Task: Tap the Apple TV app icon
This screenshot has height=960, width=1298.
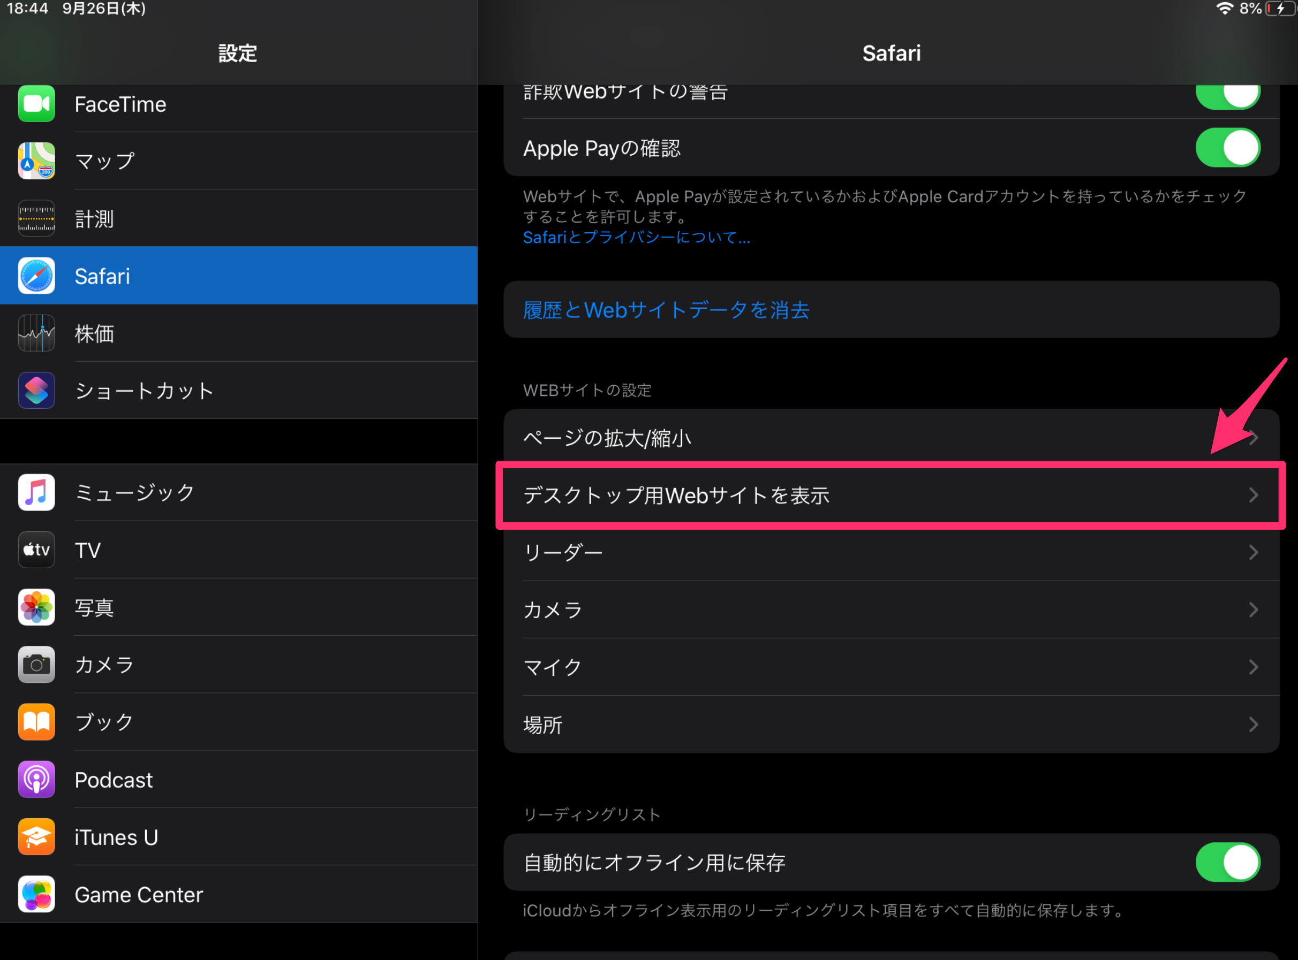Action: [36, 550]
